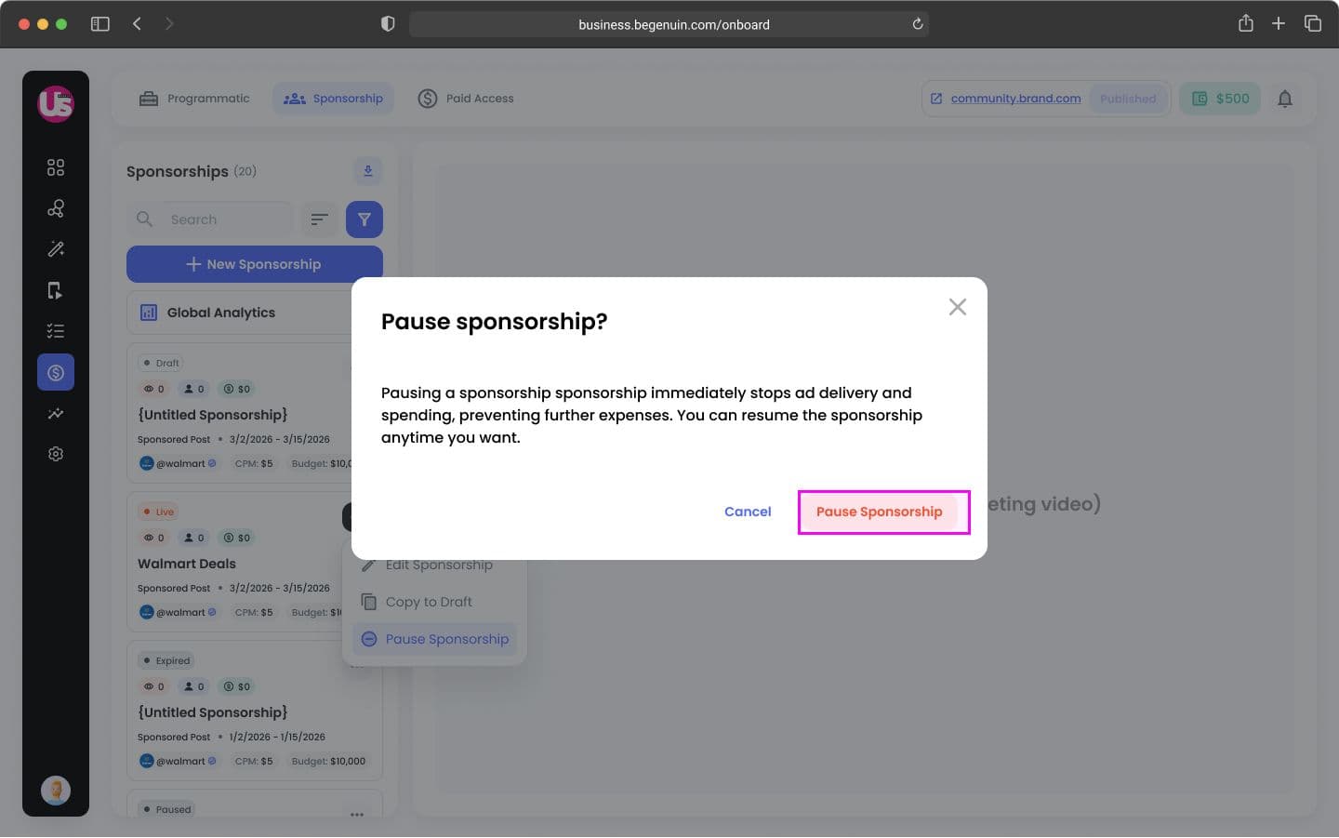Viewport: 1339px width, 838px height.
Task: Go to the Paid Access tab
Action: (x=466, y=99)
